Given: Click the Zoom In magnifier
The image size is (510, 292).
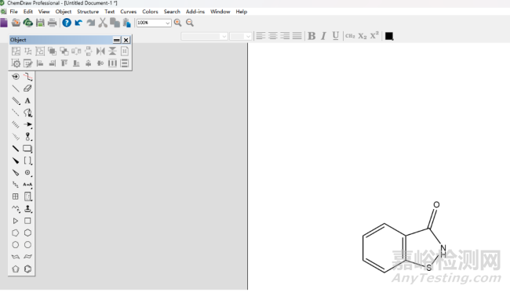Looking at the screenshot, I should 177,23.
